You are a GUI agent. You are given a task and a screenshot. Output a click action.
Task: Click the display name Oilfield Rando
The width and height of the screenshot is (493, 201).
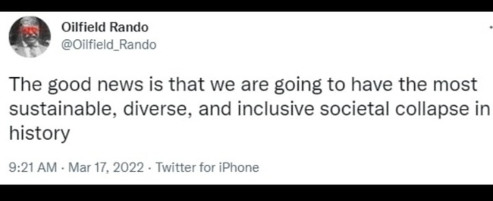click(x=104, y=27)
